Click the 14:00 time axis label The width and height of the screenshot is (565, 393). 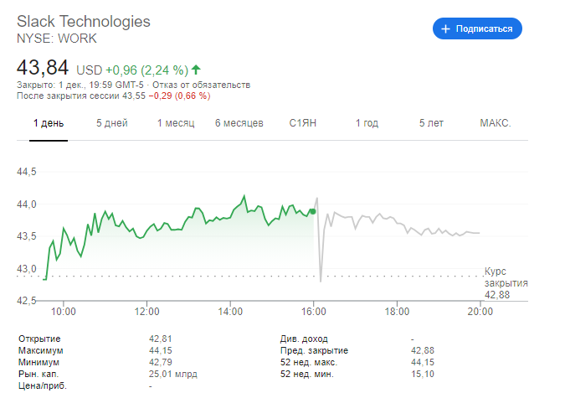230,312
